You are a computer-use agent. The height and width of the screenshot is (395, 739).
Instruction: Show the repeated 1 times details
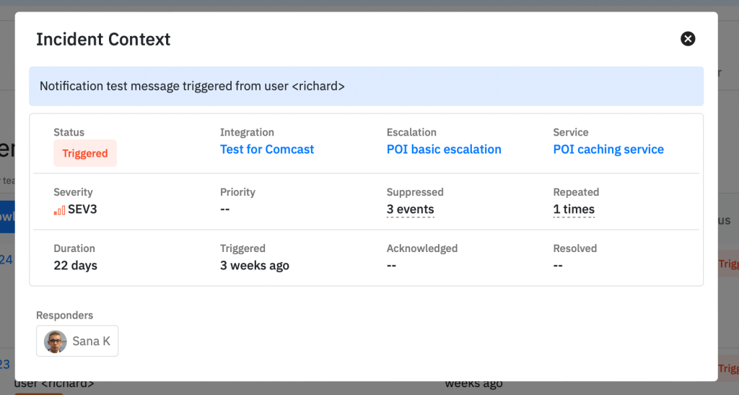(x=574, y=209)
